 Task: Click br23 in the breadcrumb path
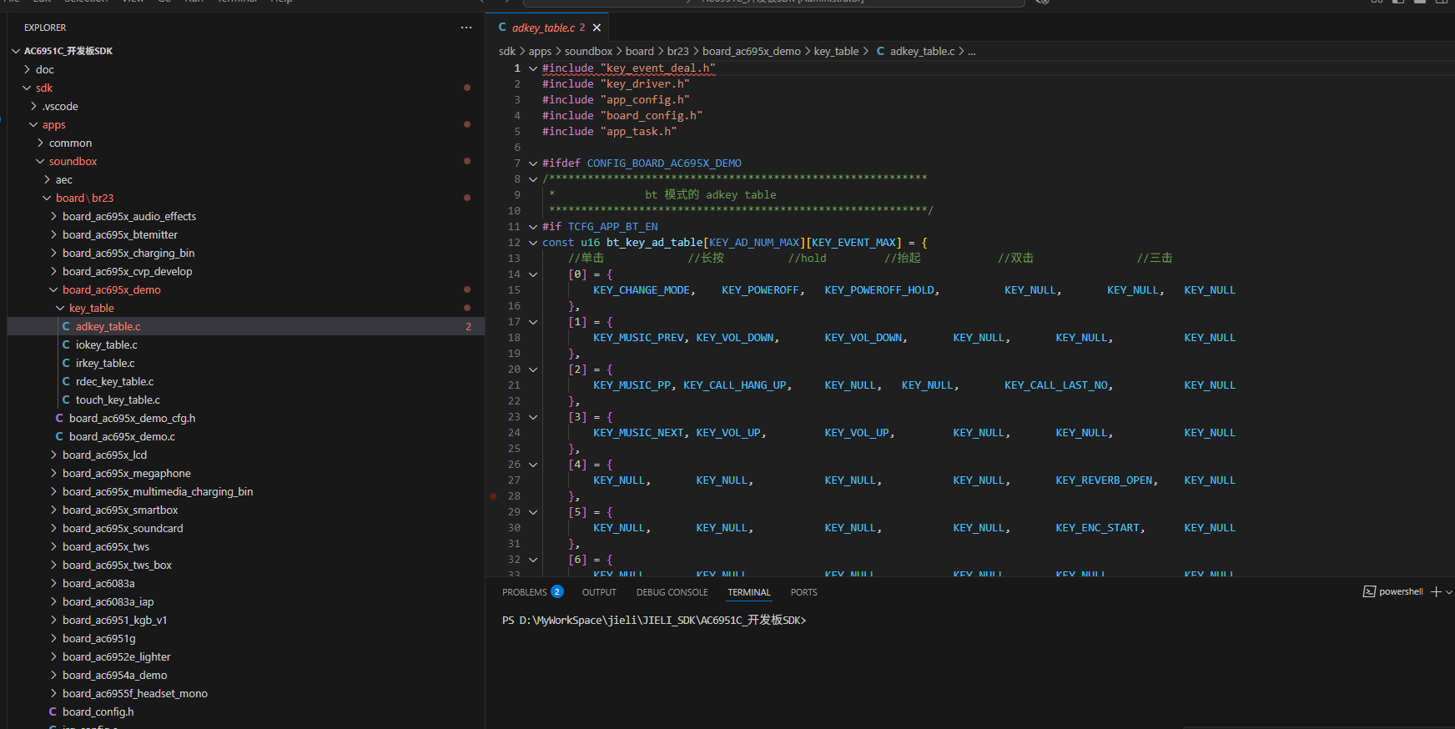(x=678, y=51)
